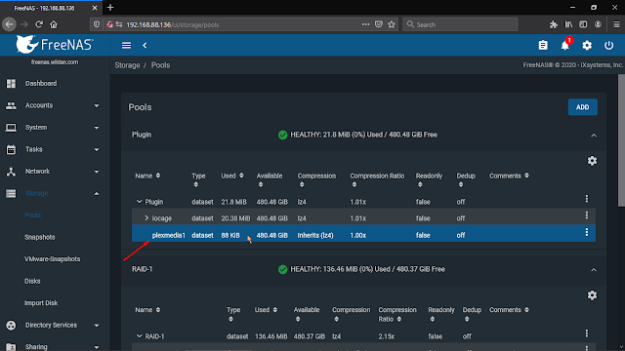Image resolution: width=625 pixels, height=351 pixels.
Task: Open actions menu for Plugin dataset row
Action: point(586,199)
